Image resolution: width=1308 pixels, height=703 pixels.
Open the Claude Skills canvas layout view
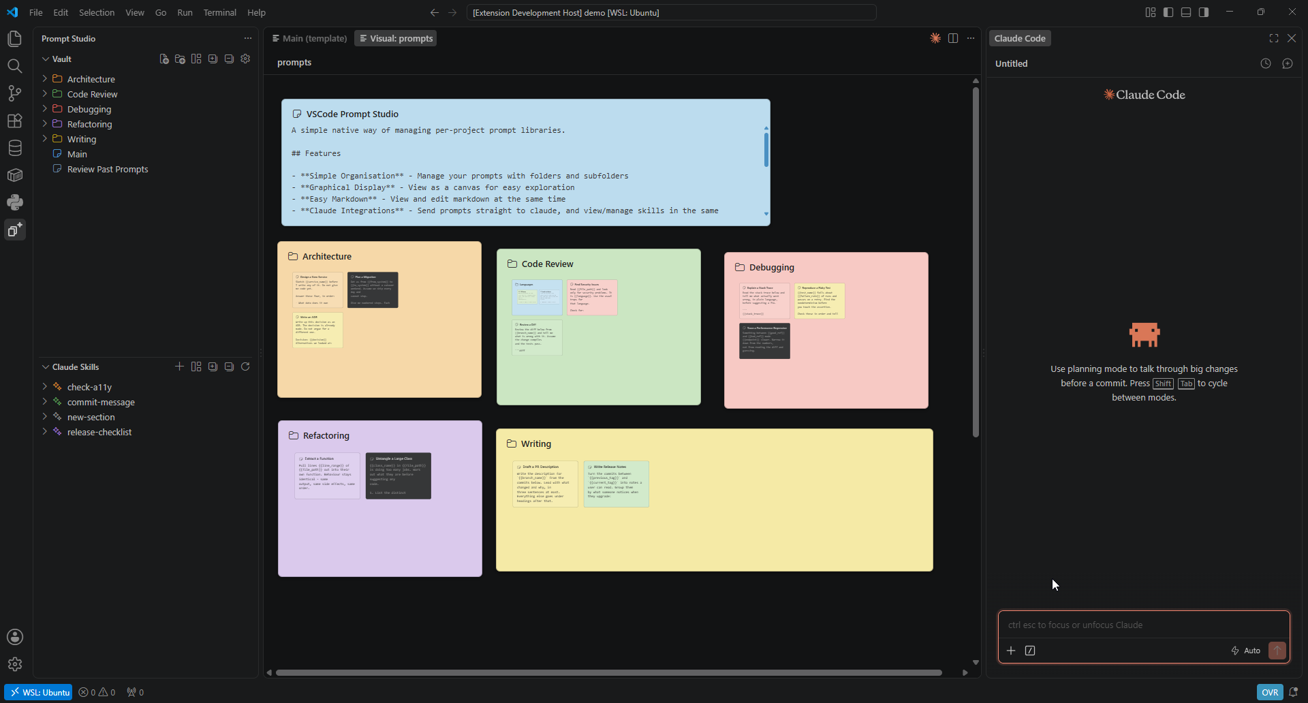196,366
